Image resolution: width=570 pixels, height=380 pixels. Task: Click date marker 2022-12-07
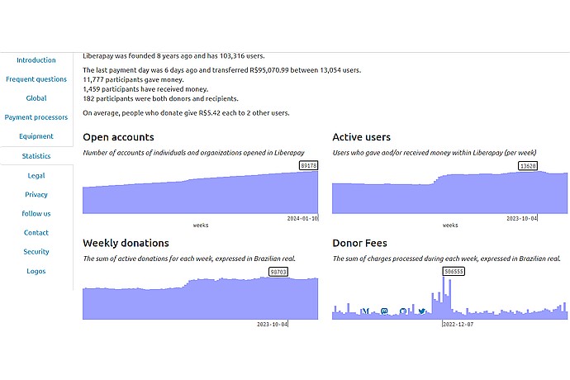tap(458, 324)
